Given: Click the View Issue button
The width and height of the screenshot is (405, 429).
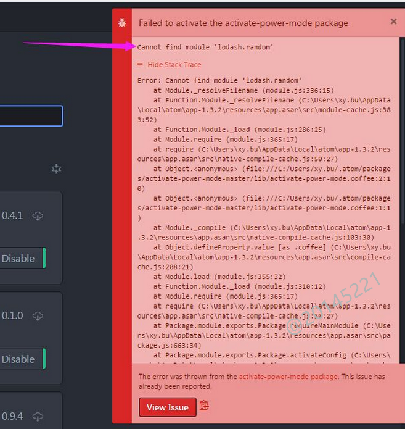Looking at the screenshot, I should (x=168, y=407).
